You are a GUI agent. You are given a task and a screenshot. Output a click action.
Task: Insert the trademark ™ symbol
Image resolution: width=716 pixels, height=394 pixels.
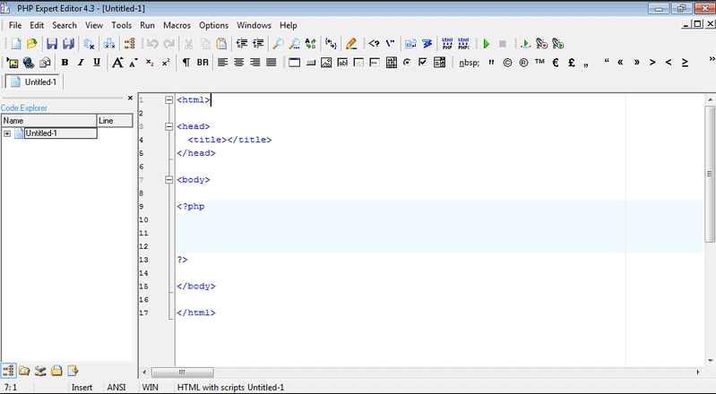(539, 62)
